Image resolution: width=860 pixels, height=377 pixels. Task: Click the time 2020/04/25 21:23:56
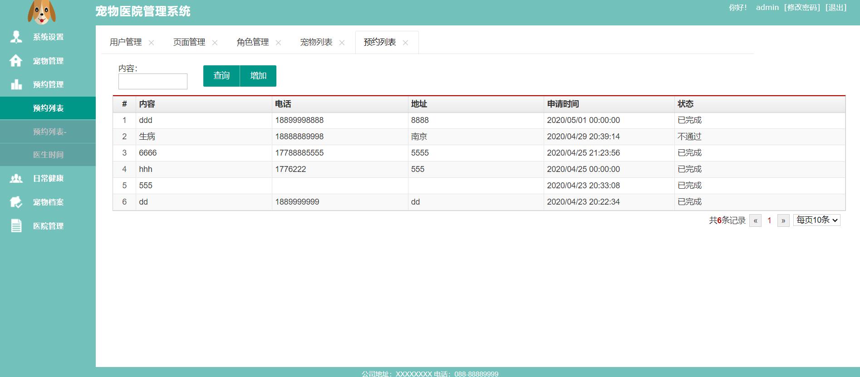(583, 153)
